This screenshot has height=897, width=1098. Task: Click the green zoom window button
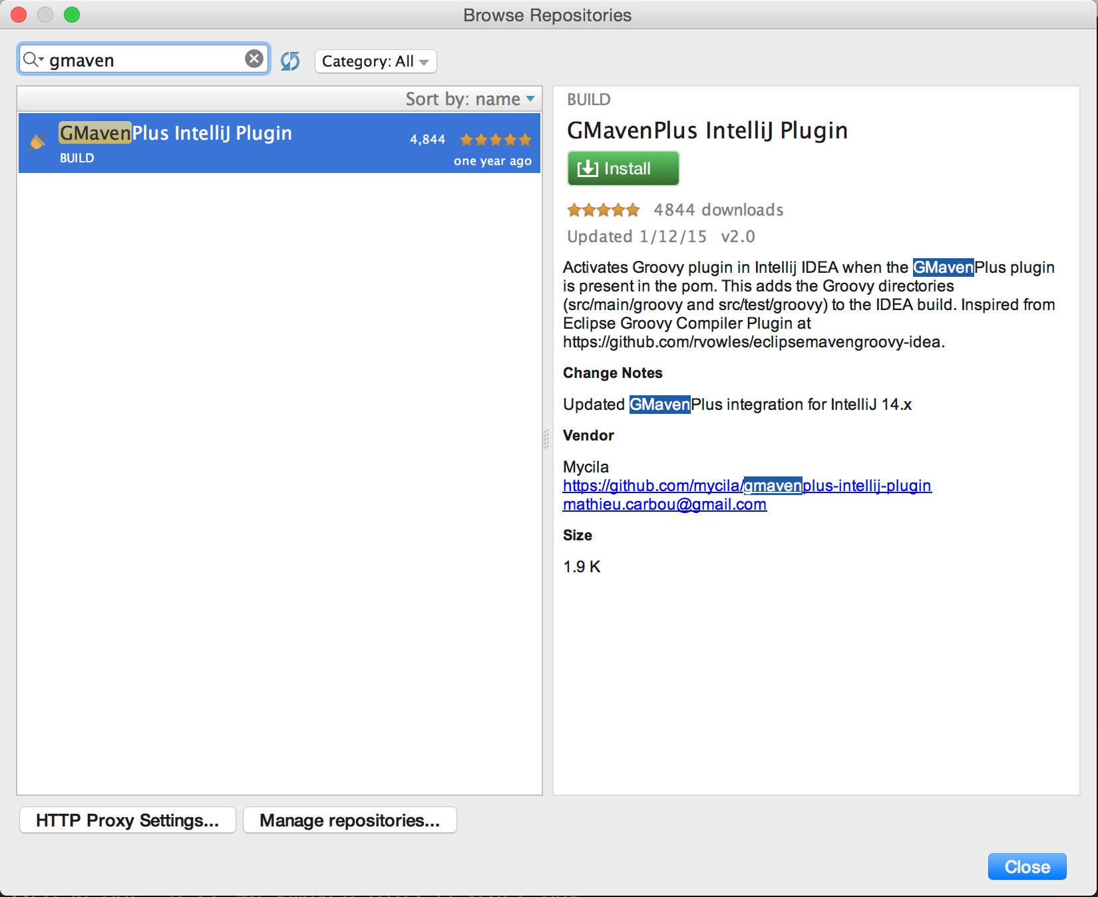(72, 14)
